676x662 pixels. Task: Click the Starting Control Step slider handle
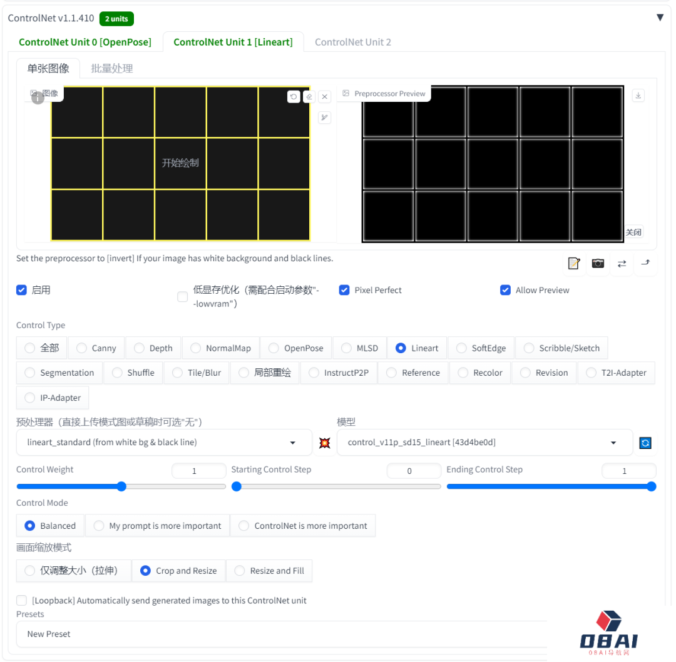pos(236,486)
